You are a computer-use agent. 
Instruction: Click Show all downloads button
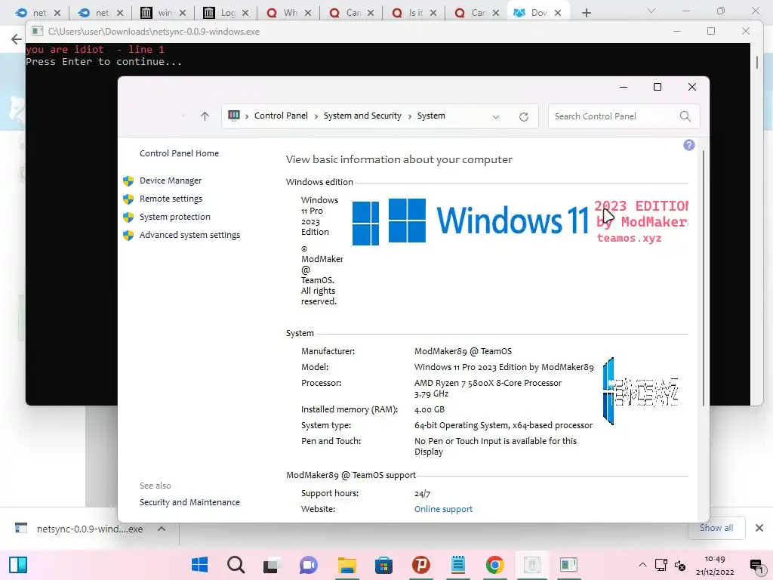[716, 528]
